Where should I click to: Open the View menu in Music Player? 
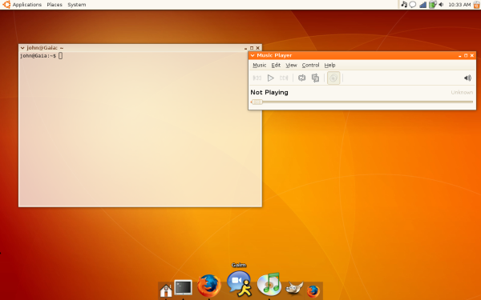pos(291,66)
